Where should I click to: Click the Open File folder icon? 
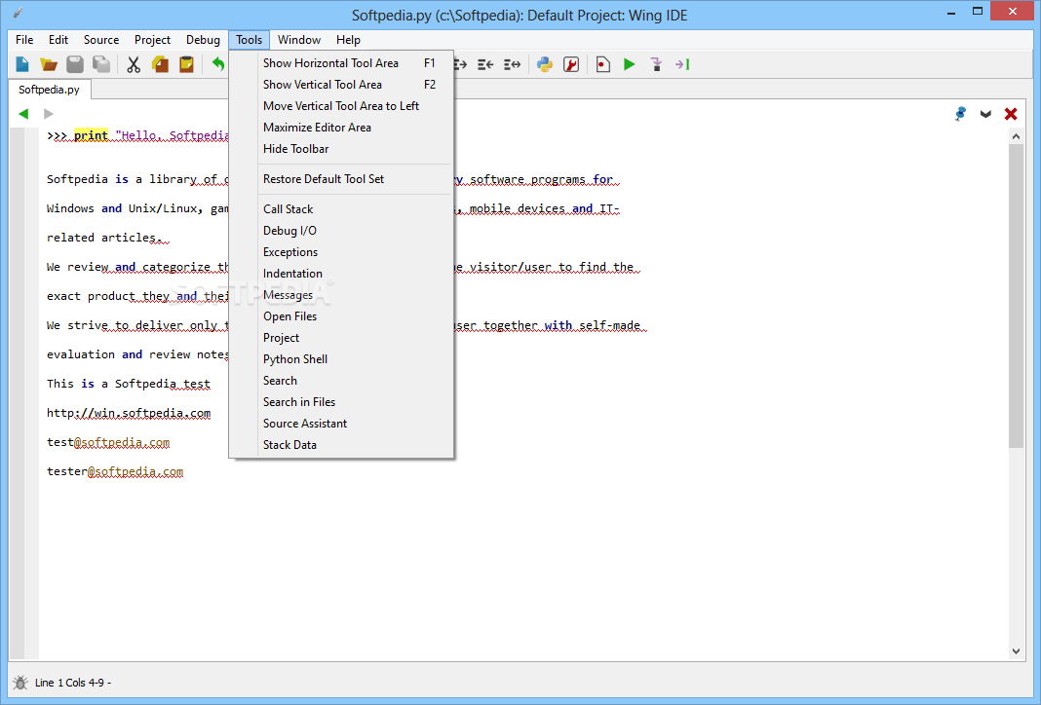(x=49, y=64)
